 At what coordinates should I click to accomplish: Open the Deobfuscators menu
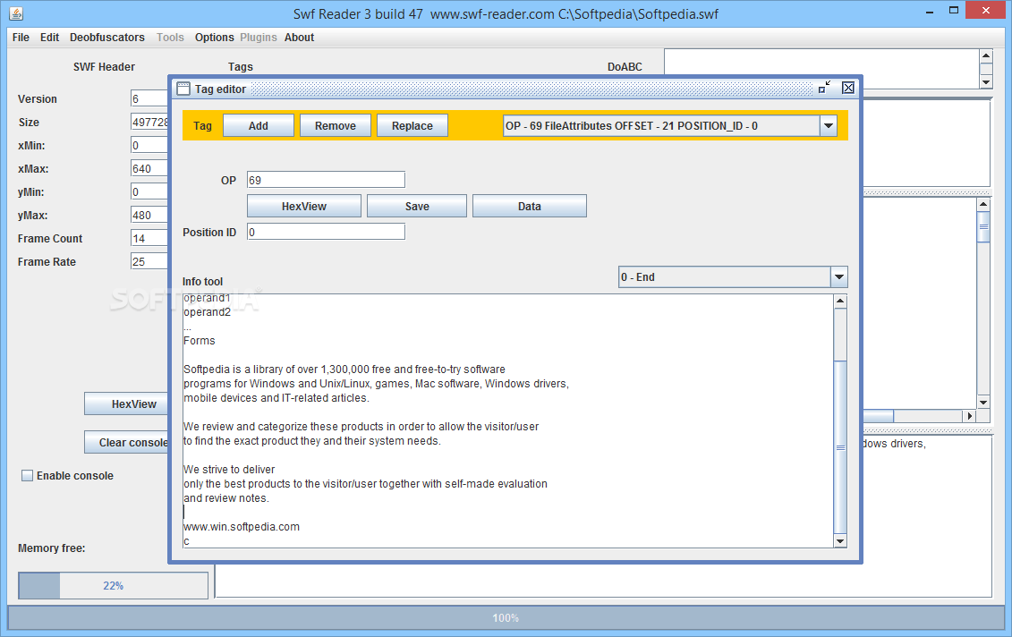(106, 38)
